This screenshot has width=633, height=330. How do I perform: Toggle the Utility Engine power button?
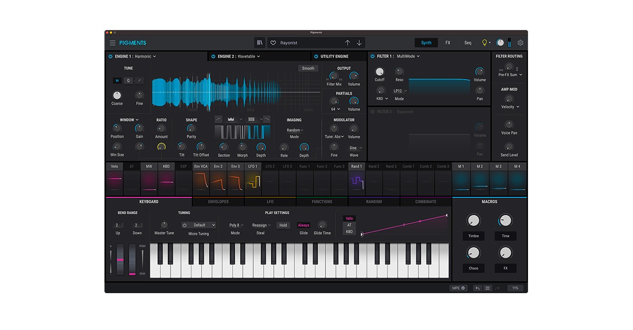[x=316, y=56]
